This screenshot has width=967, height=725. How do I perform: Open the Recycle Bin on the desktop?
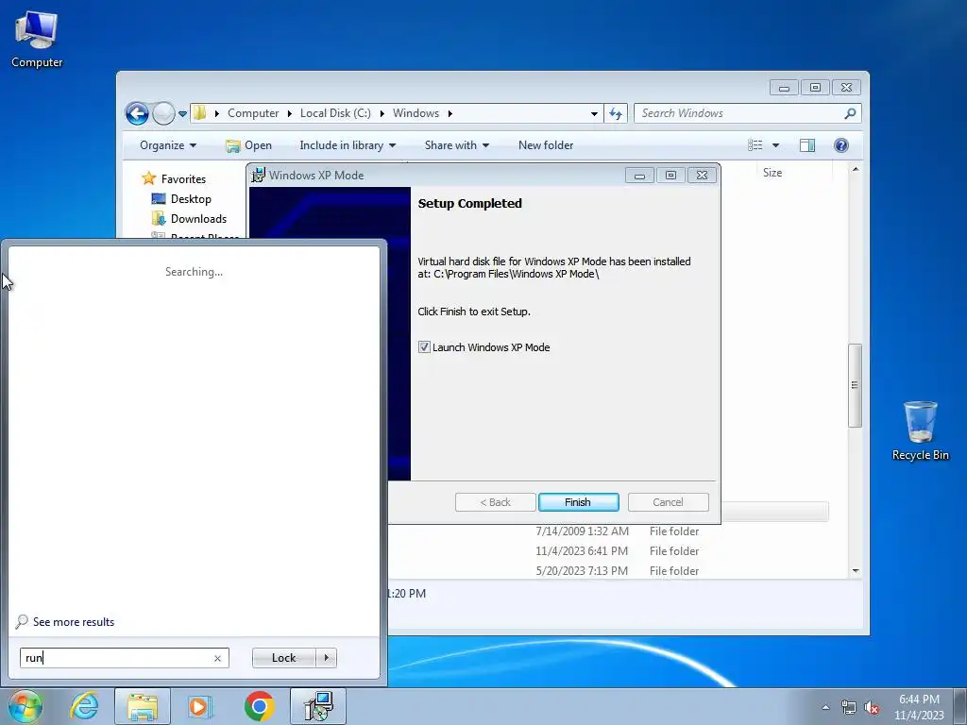coord(920,430)
